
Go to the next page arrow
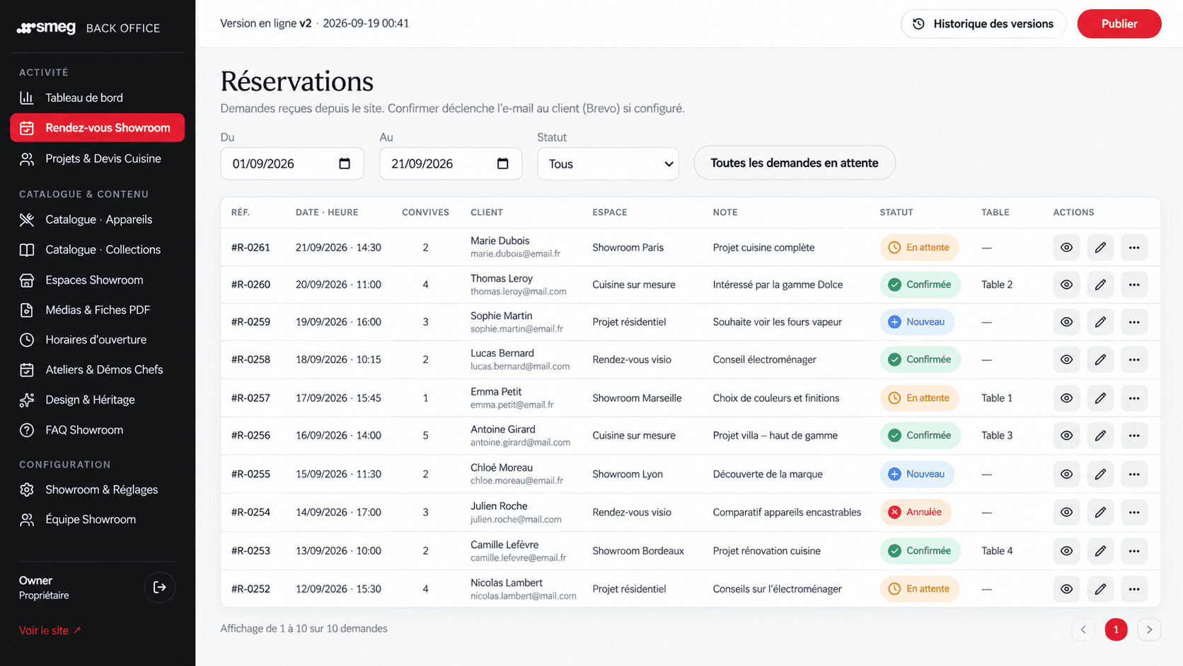(1149, 629)
